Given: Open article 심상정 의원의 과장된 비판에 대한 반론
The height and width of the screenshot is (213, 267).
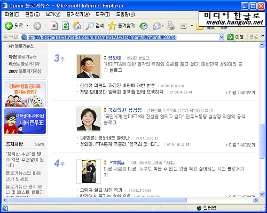Looking at the screenshot, I should pyautogui.click(x=117, y=86).
